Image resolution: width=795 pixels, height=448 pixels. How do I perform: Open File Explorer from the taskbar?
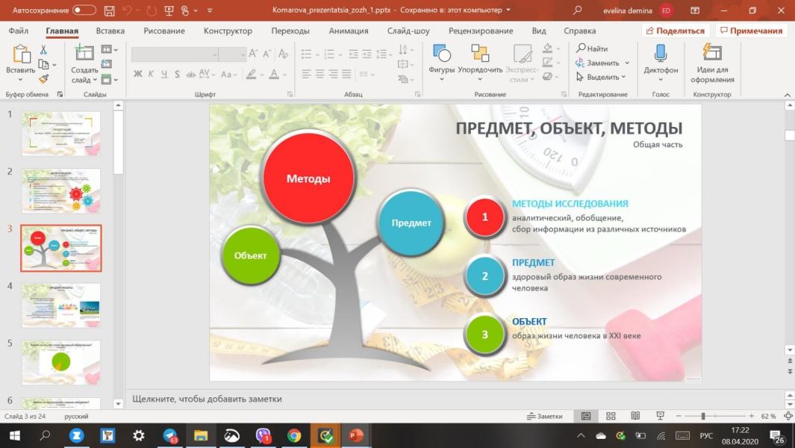tap(201, 435)
